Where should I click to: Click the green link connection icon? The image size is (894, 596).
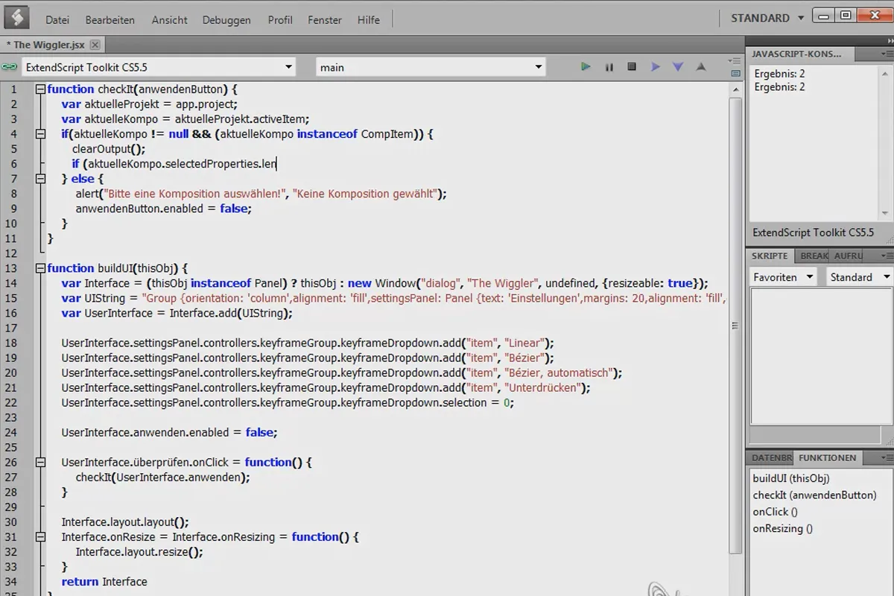[9, 67]
